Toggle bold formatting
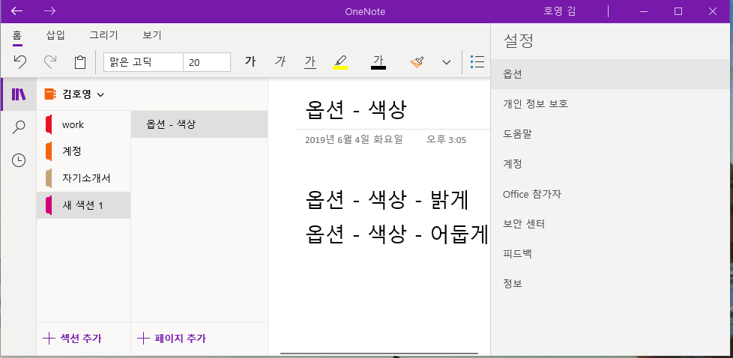 [x=250, y=61]
